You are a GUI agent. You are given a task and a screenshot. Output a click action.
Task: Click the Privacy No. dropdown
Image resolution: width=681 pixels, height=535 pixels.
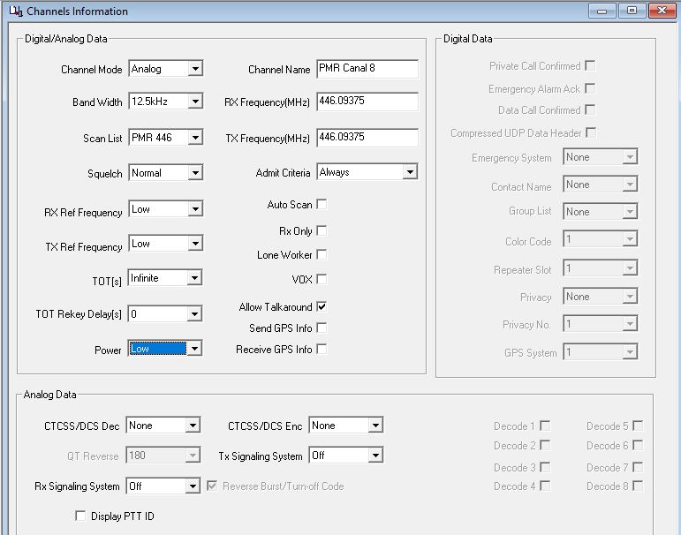click(601, 324)
